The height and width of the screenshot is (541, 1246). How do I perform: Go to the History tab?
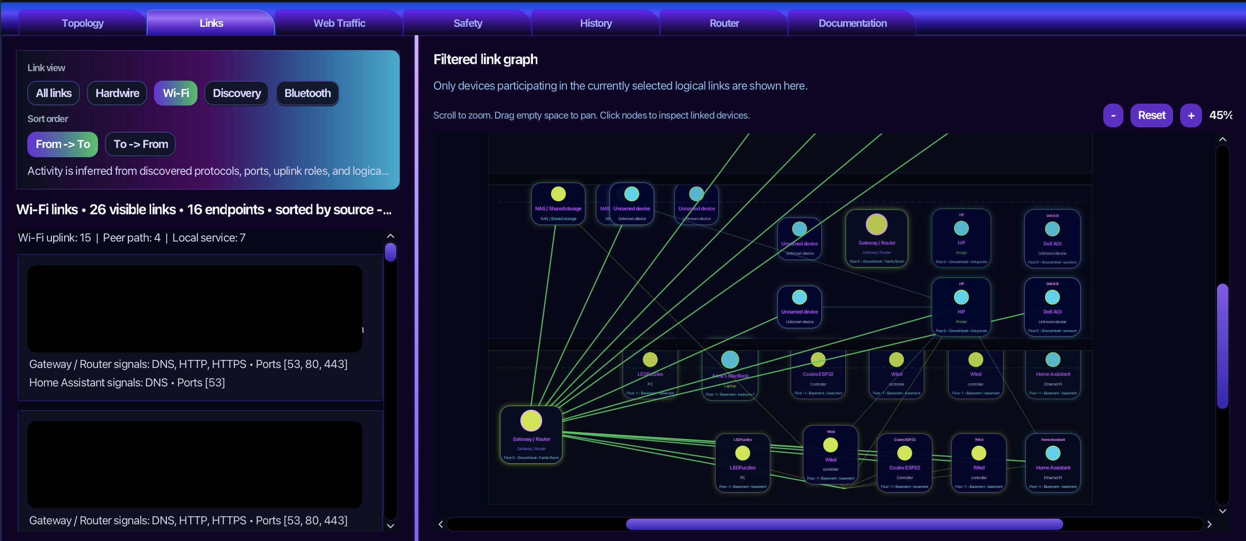[x=595, y=23]
